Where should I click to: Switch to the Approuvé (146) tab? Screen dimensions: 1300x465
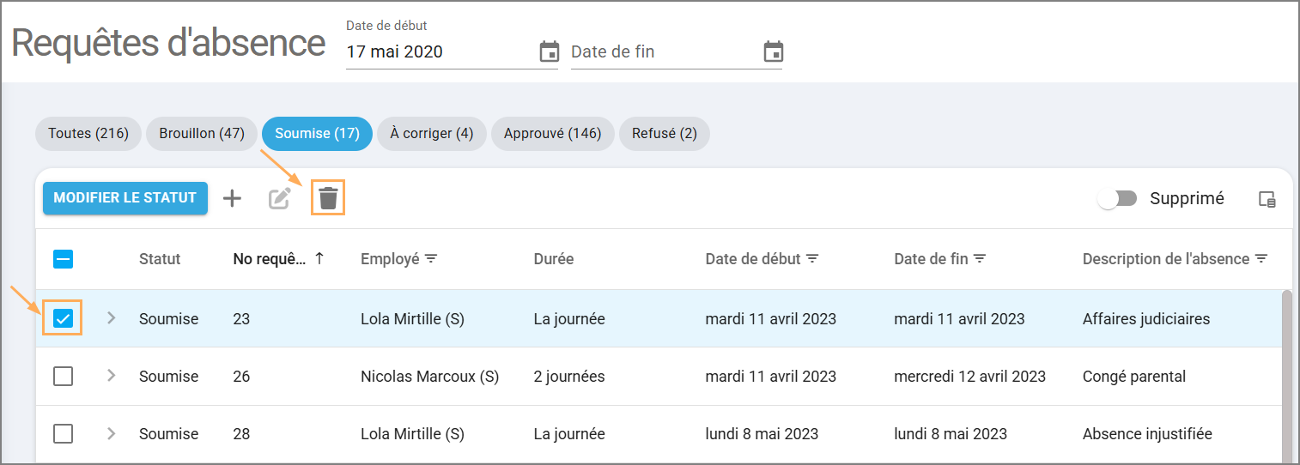552,134
